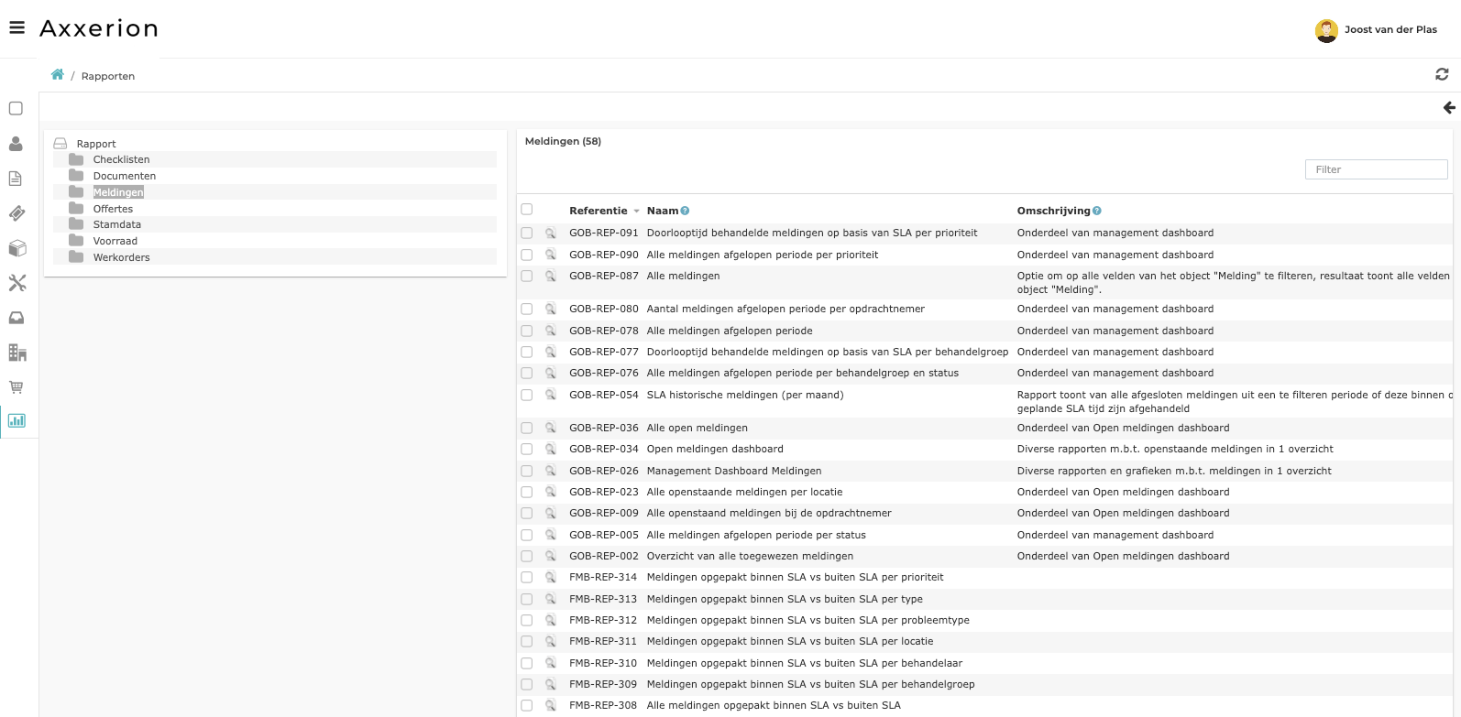Screen dimensions: 1461x717
Task: Click the back arrow icon
Action: [1449, 108]
